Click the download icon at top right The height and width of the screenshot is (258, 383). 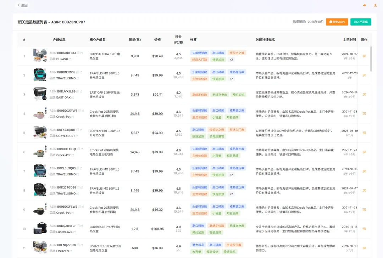coord(375,5)
